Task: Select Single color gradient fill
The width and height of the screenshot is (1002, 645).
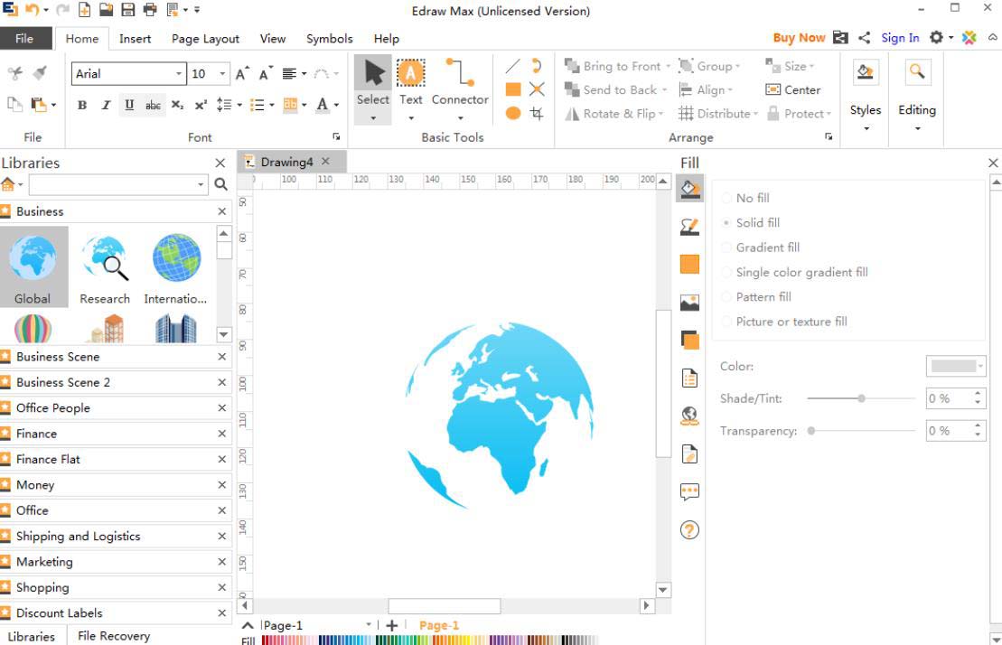Action: click(796, 272)
